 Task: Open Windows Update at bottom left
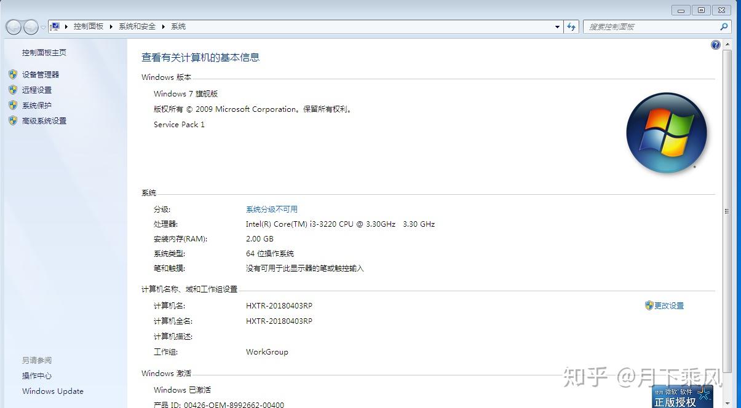click(x=52, y=391)
